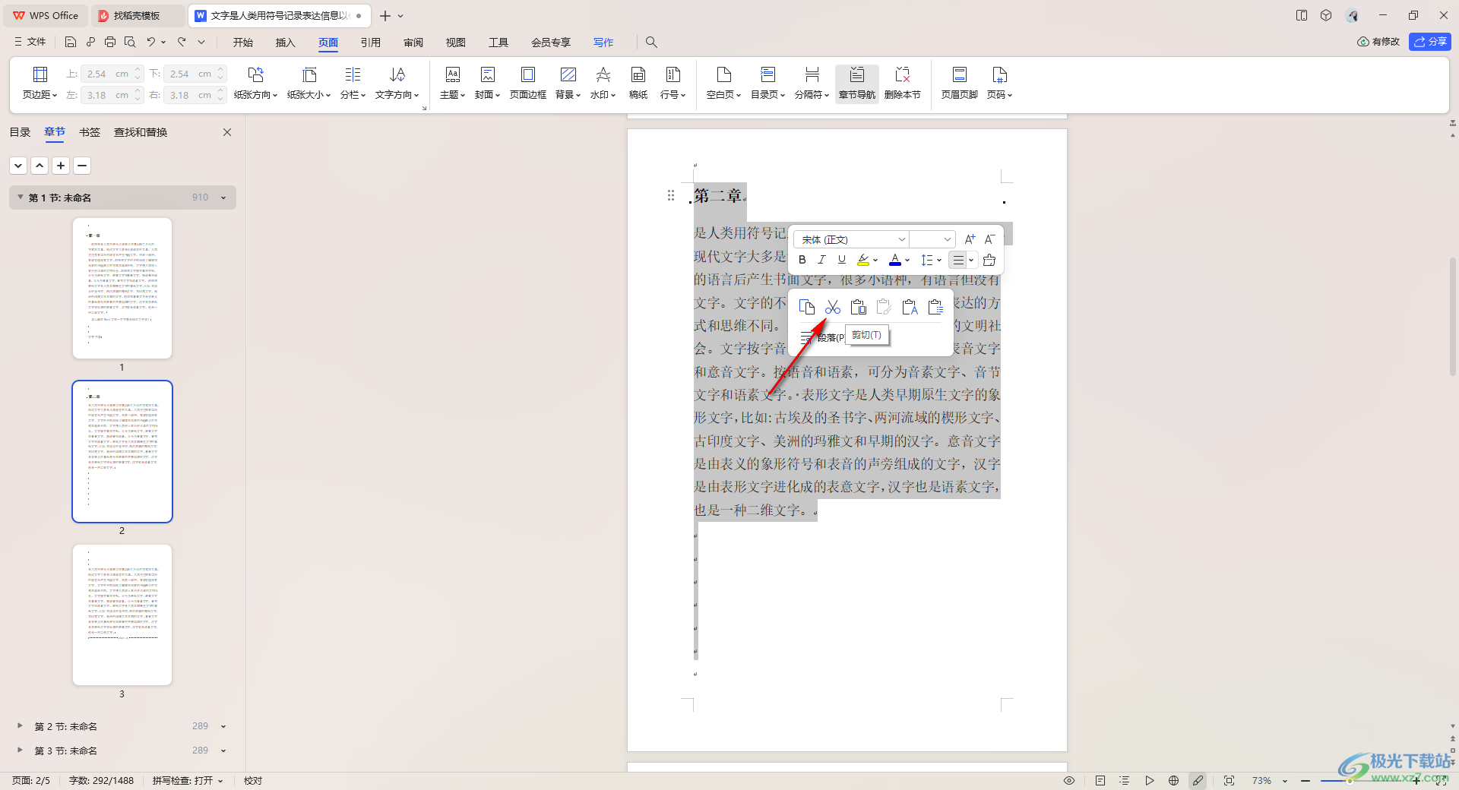Delete the current section

tap(902, 83)
